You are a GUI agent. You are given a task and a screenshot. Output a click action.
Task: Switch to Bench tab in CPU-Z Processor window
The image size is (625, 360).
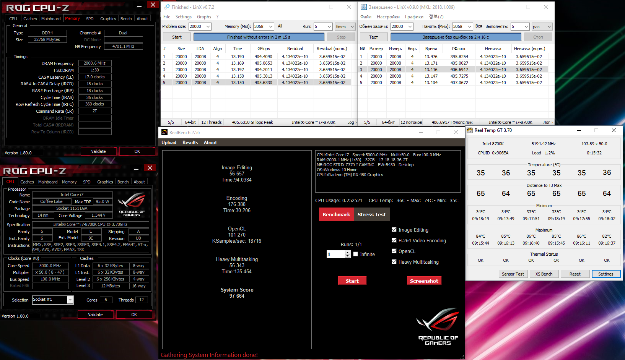tap(123, 182)
